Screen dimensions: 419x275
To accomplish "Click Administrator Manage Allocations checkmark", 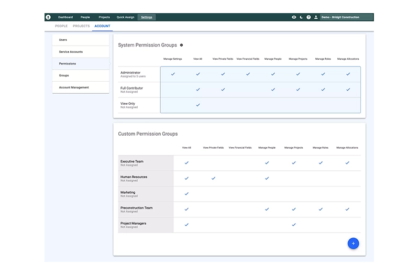I will [x=348, y=74].
